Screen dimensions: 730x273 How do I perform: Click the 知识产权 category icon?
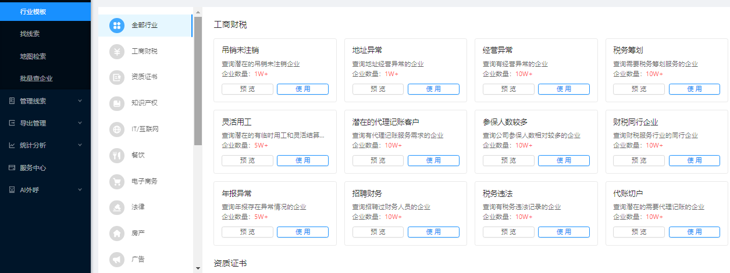[x=117, y=103]
